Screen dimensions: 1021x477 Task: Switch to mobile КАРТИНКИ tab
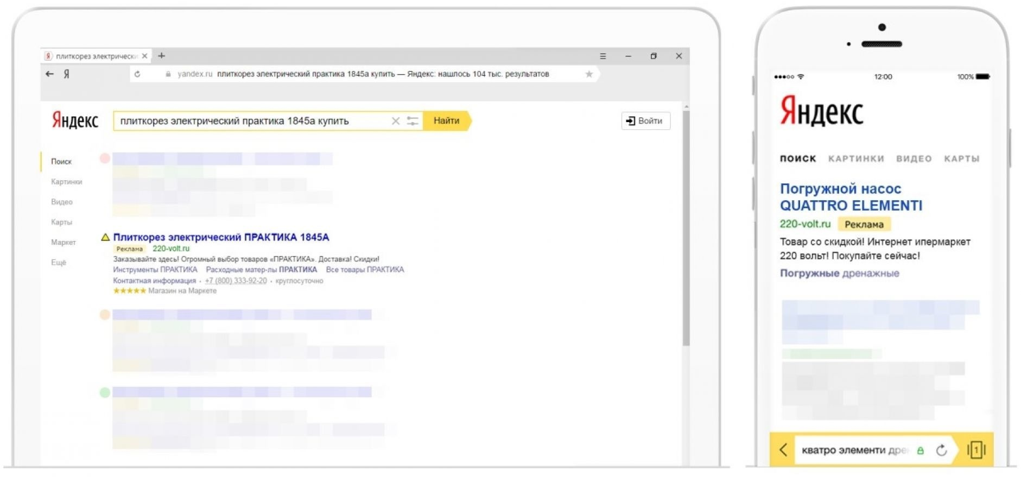(x=856, y=158)
